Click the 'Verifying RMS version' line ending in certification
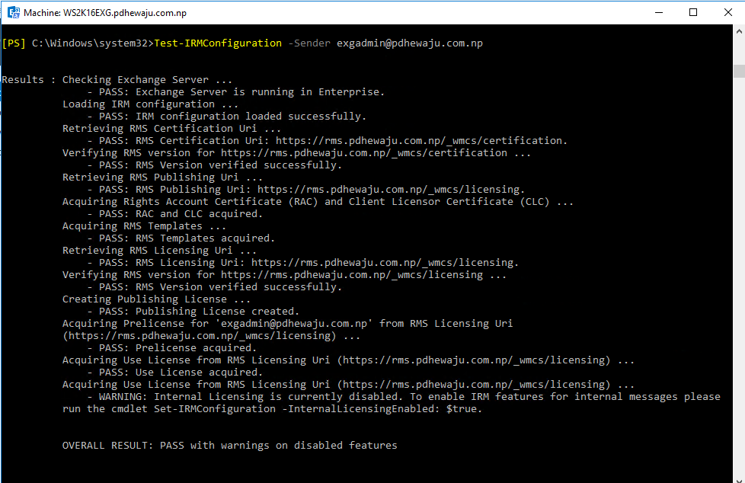745x483 pixels. [x=296, y=153]
